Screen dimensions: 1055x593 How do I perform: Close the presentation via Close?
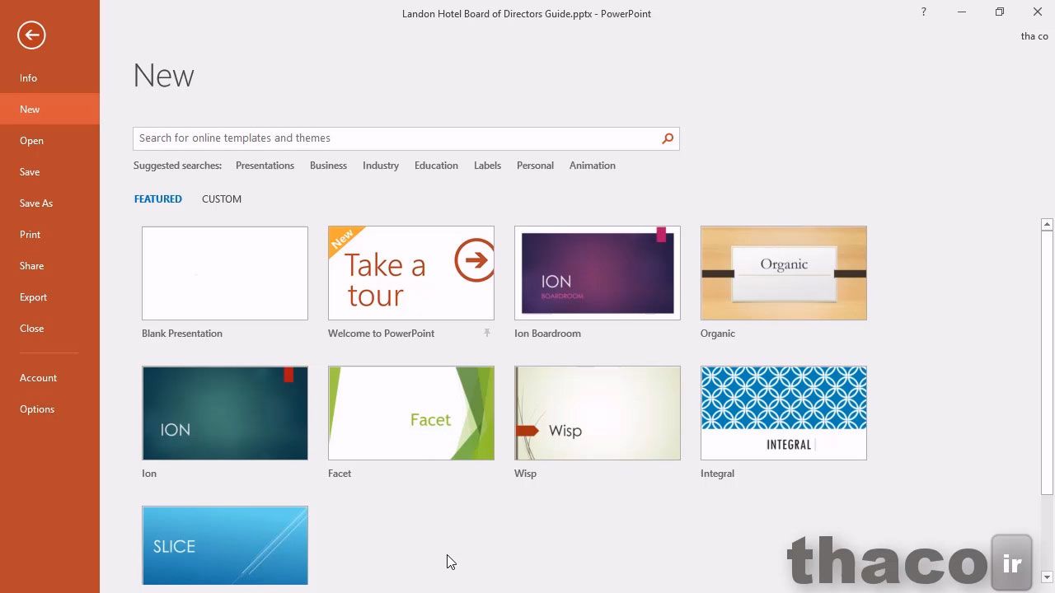point(49,329)
